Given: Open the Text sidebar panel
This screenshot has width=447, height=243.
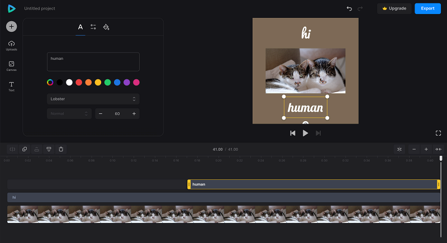Looking at the screenshot, I should [11, 87].
